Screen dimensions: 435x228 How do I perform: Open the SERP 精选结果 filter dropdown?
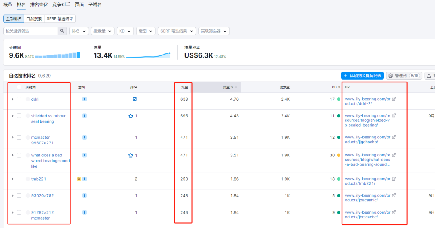(x=177, y=31)
